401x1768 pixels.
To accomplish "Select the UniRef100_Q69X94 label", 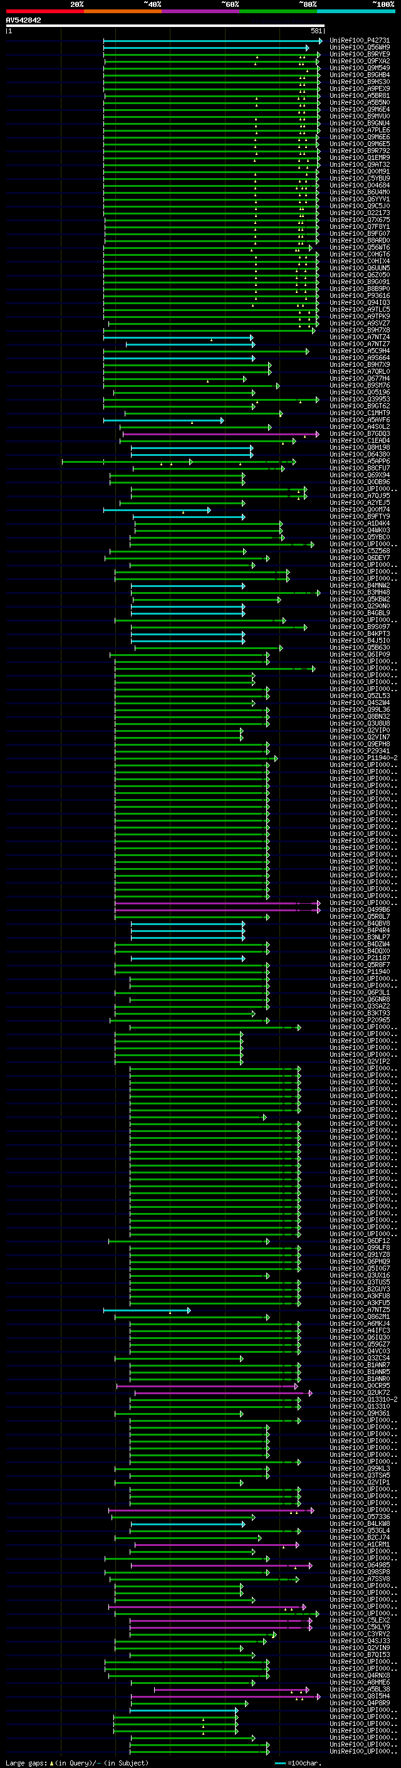I will [360, 475].
